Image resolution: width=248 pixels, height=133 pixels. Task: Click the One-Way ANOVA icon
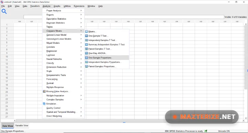coord(86,53)
